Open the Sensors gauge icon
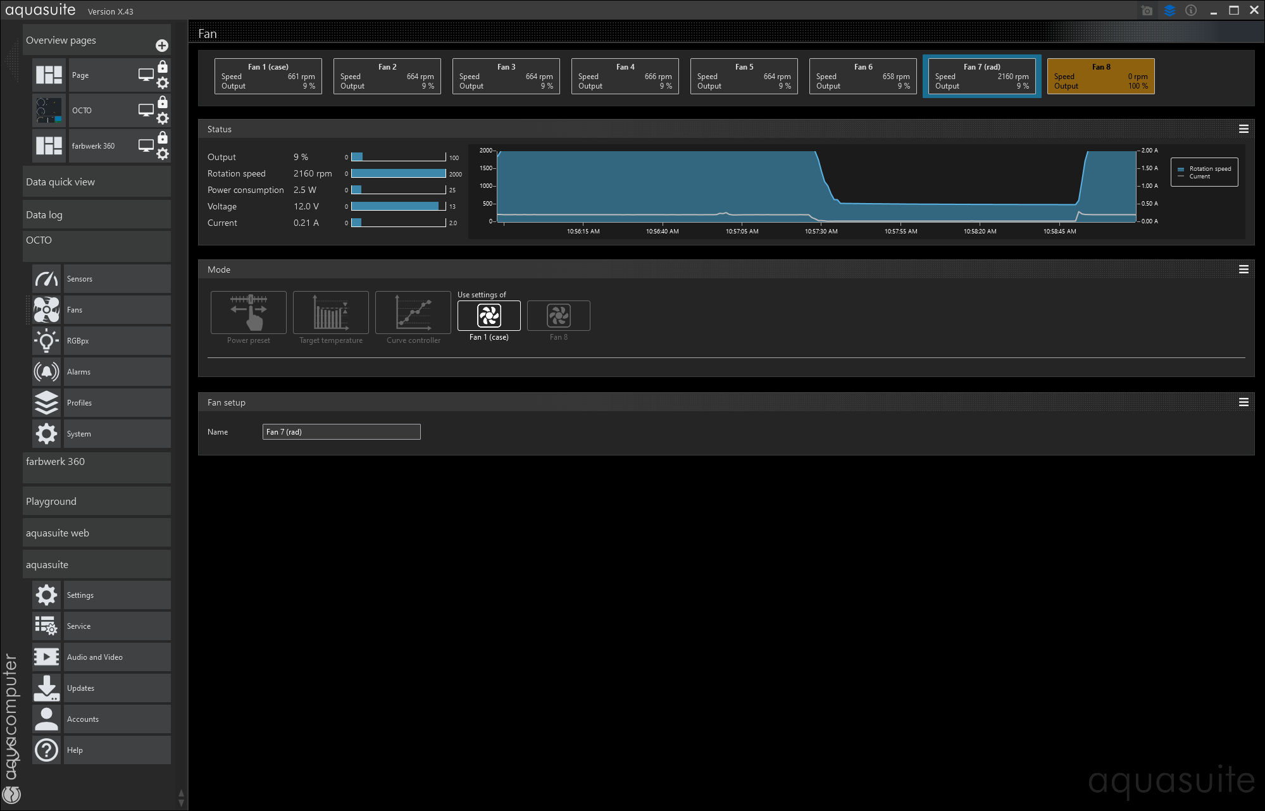The image size is (1265, 811). click(47, 279)
